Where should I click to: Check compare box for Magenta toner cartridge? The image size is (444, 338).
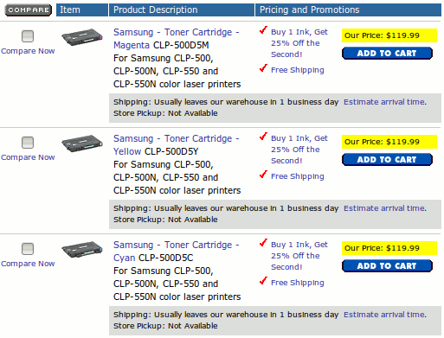pyautogui.click(x=28, y=36)
